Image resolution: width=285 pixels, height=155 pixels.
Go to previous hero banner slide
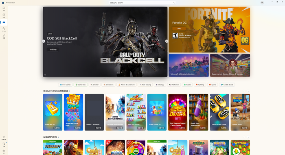pos(44,41)
